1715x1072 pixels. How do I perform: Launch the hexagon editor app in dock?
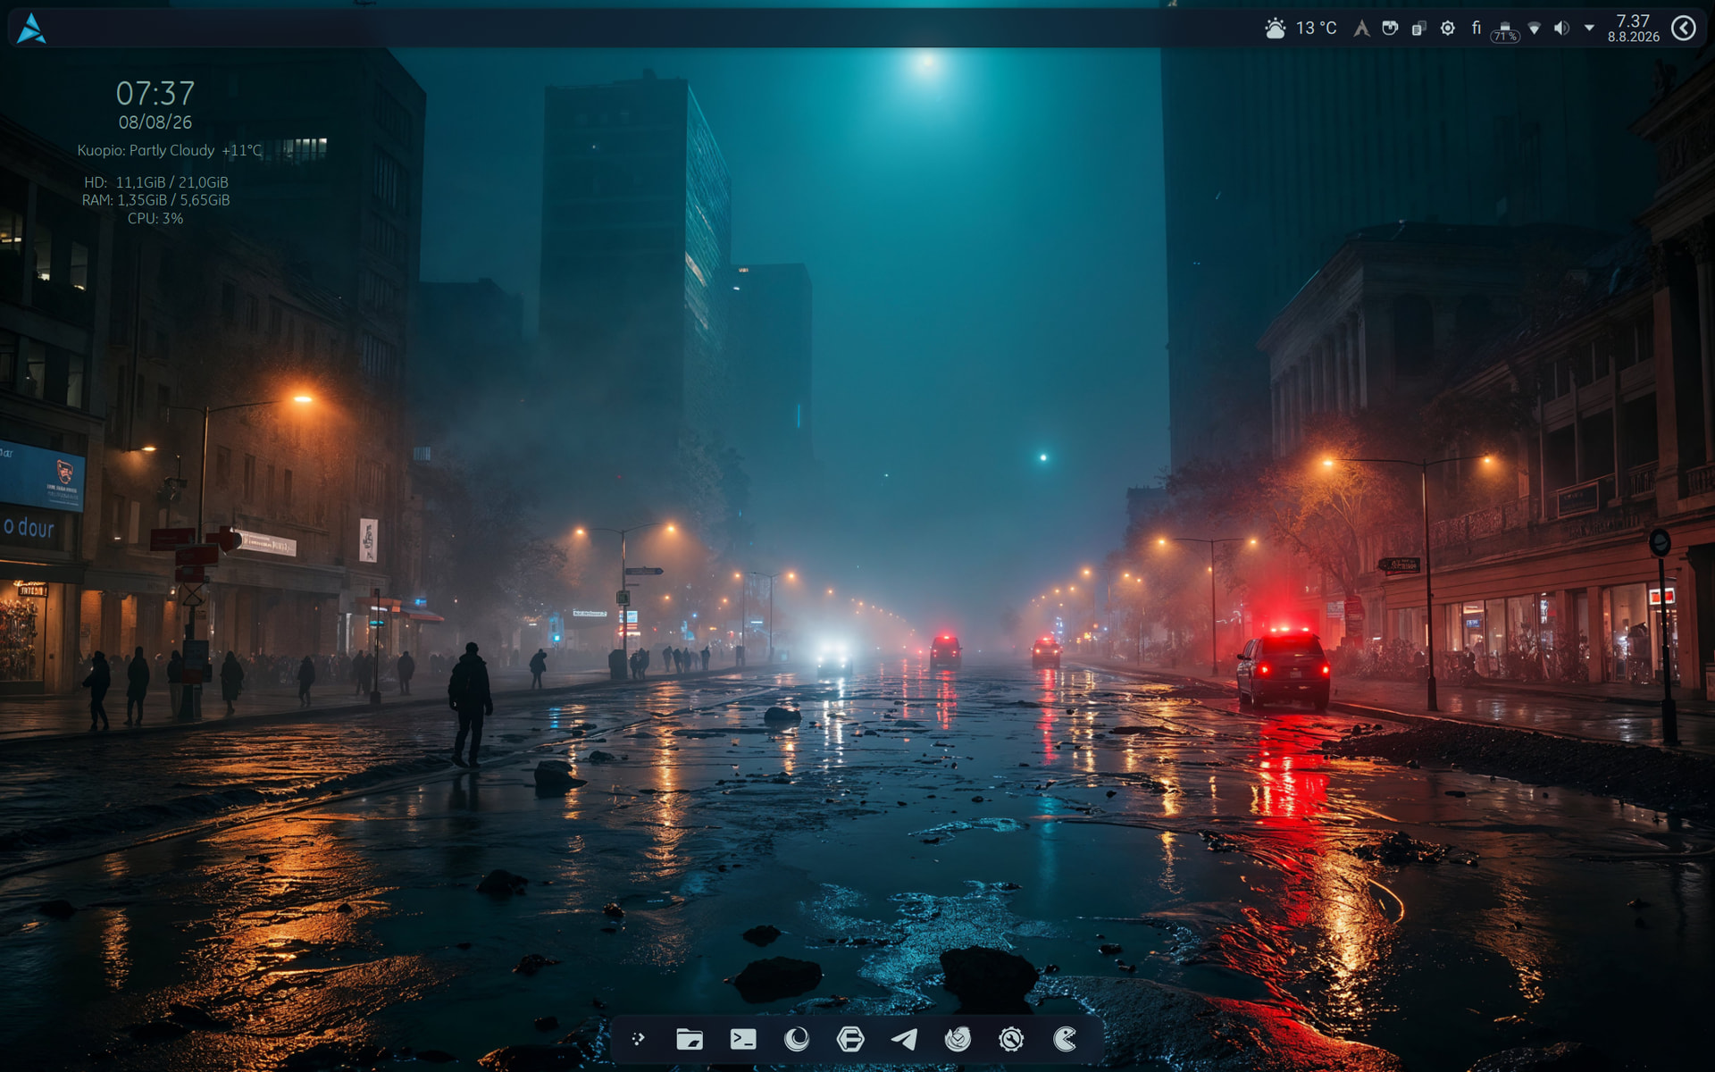pyautogui.click(x=850, y=1039)
